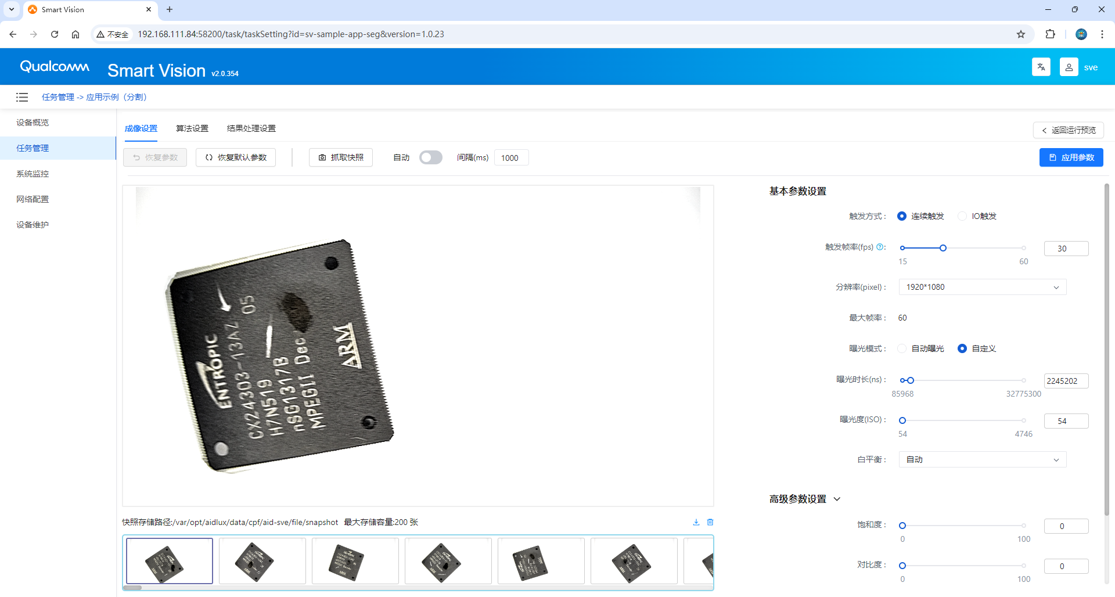1115x597 pixels.
Task: Click the fps help question icon
Action: point(880,247)
